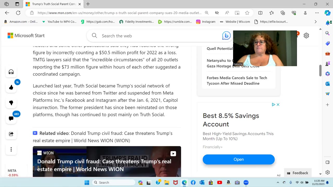This screenshot has width=333, height=187.
Task: Open Windows Start menu
Action: 87,183
